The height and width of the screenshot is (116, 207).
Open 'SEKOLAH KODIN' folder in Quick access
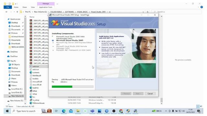click(17, 47)
